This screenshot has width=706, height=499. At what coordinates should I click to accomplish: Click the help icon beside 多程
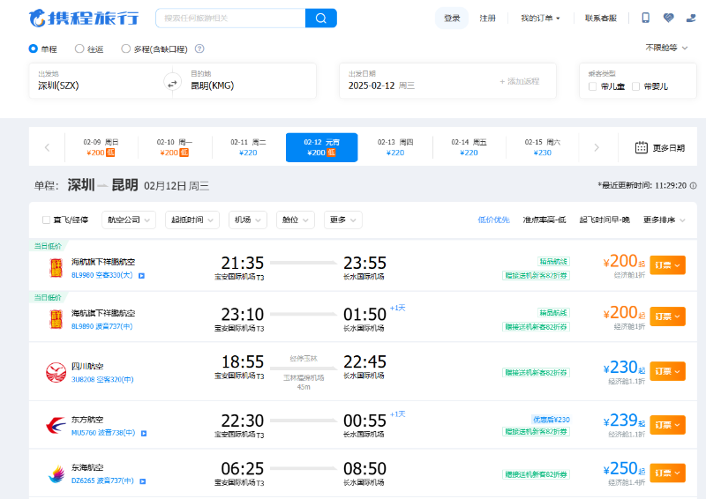(x=199, y=49)
